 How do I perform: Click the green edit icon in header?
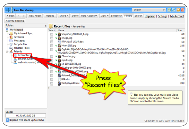(x=169, y=10)
